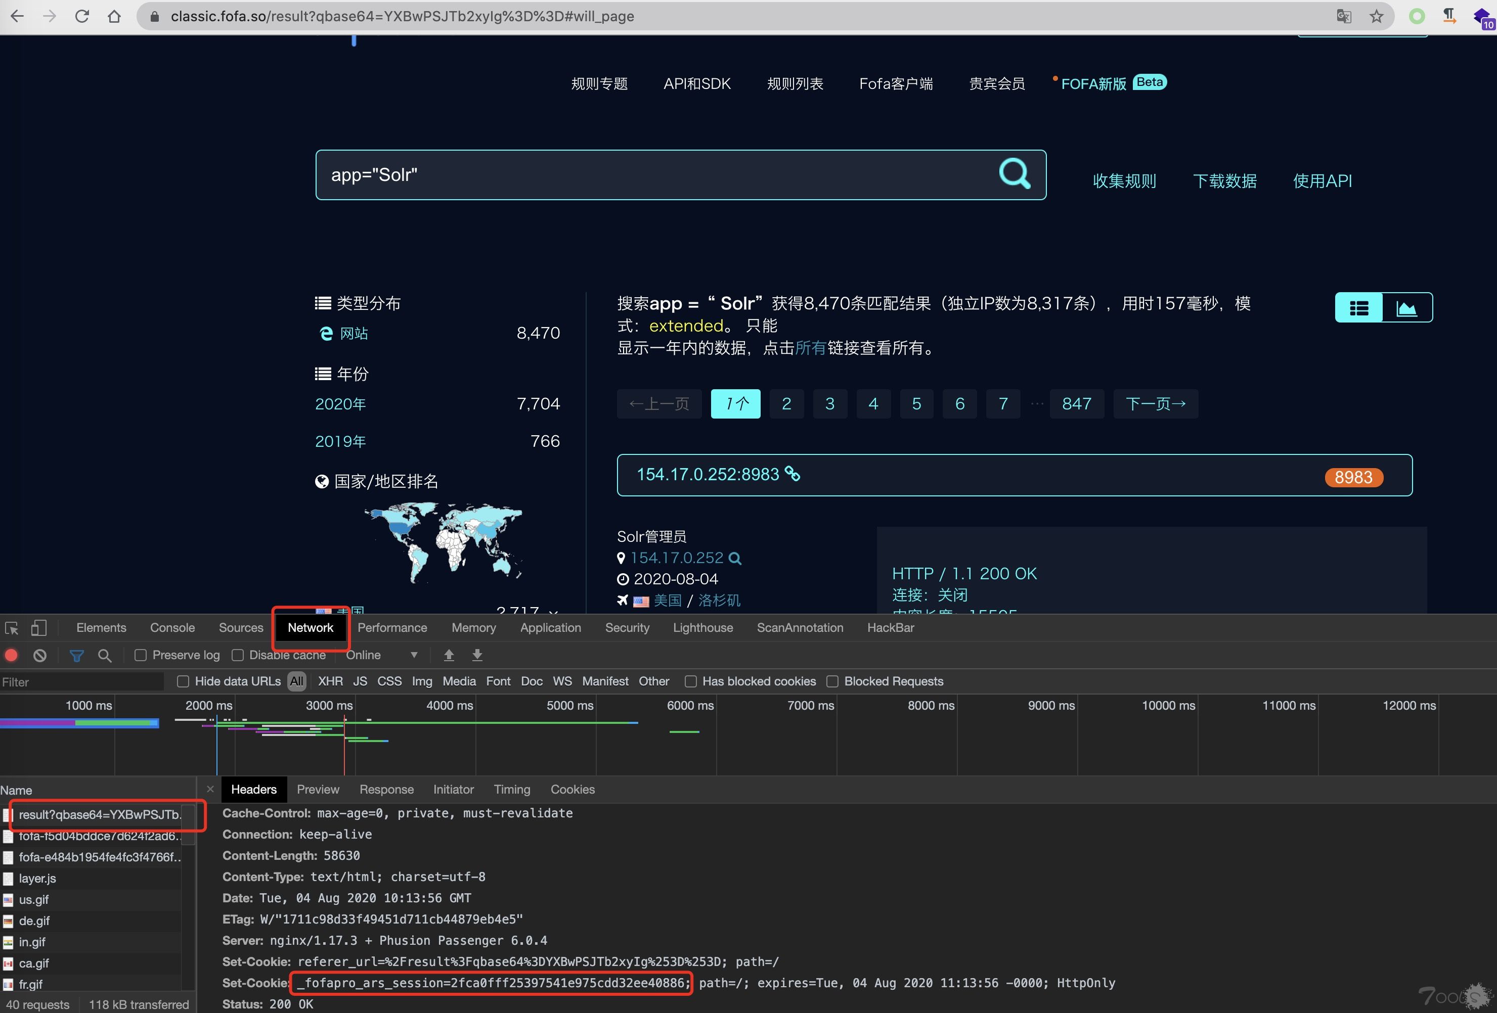The image size is (1497, 1013).
Task: Enable Preserve log checkbox
Action: click(x=141, y=656)
